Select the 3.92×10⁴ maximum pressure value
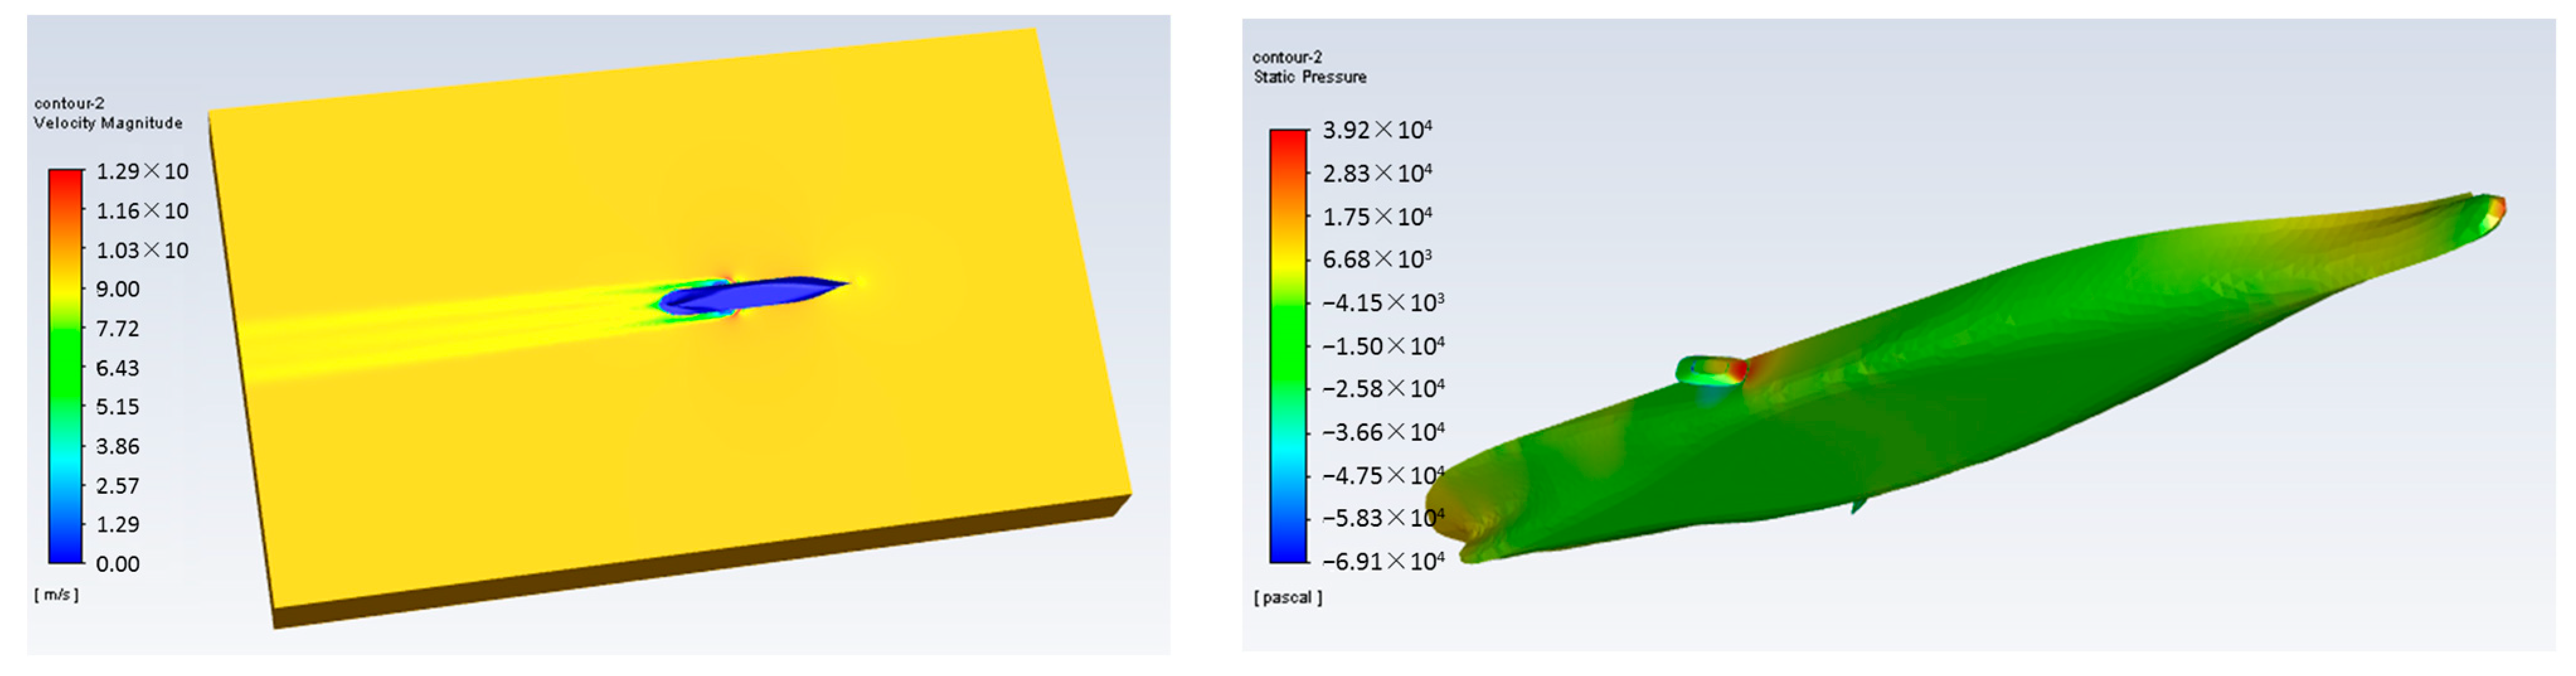2576x676 pixels. [x=1376, y=130]
